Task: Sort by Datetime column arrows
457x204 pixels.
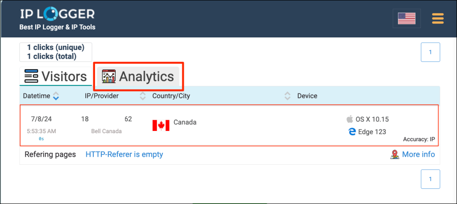Action: coord(56,96)
